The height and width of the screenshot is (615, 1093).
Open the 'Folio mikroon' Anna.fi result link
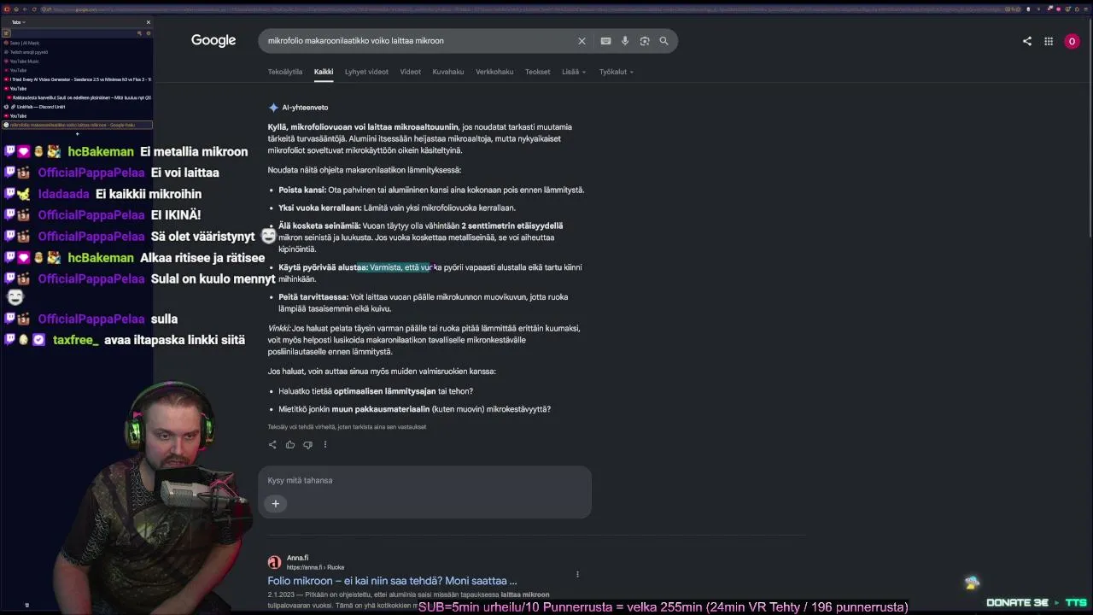click(392, 581)
